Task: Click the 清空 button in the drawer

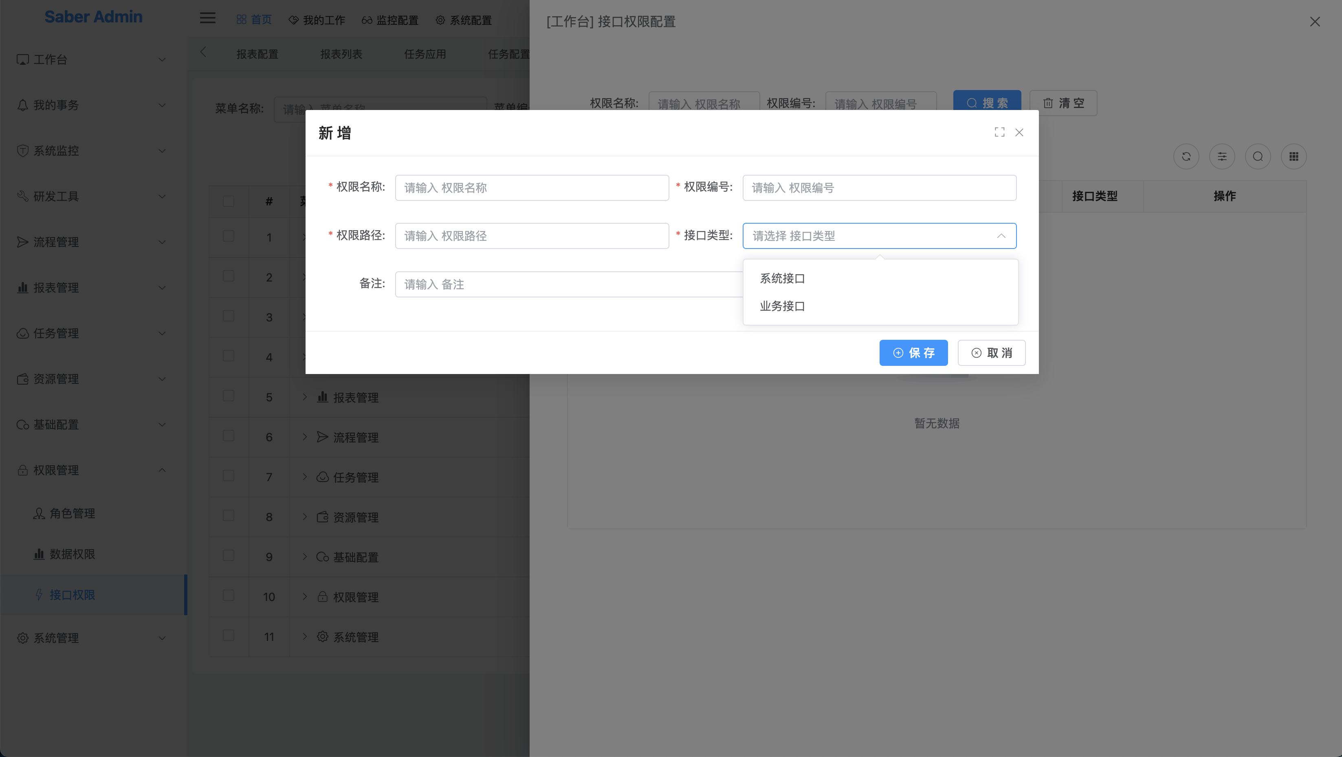Action: [x=1063, y=103]
